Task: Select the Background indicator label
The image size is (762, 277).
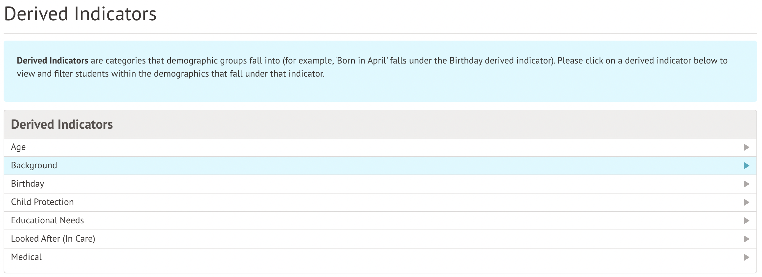Action: coord(34,166)
